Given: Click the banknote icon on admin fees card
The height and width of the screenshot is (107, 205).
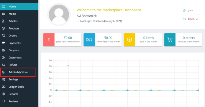Looking at the screenshot, I should (89, 40).
